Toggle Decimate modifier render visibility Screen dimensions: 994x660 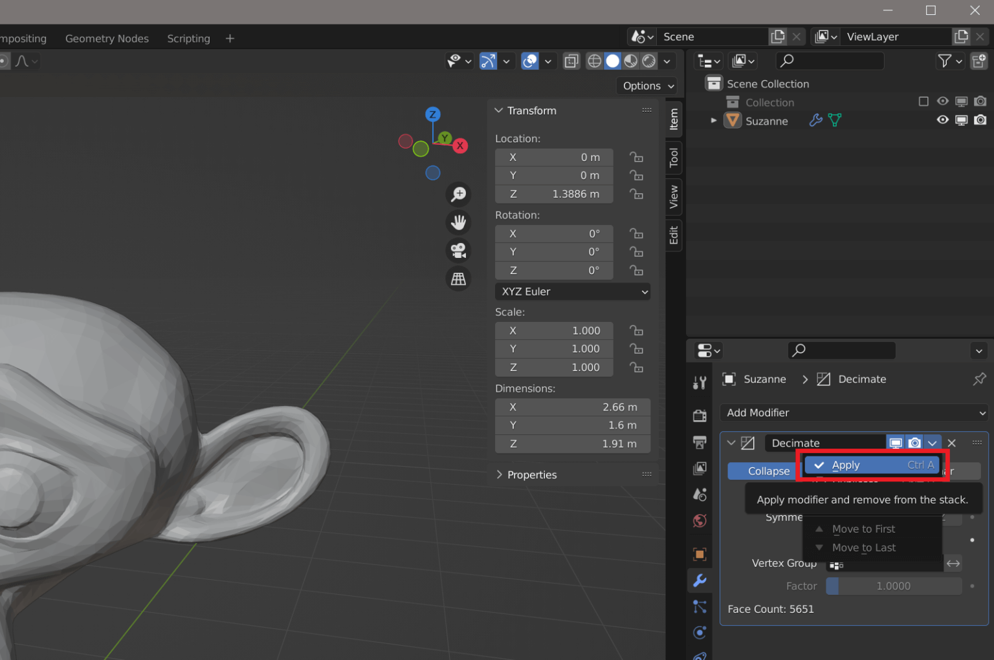pyautogui.click(x=914, y=443)
